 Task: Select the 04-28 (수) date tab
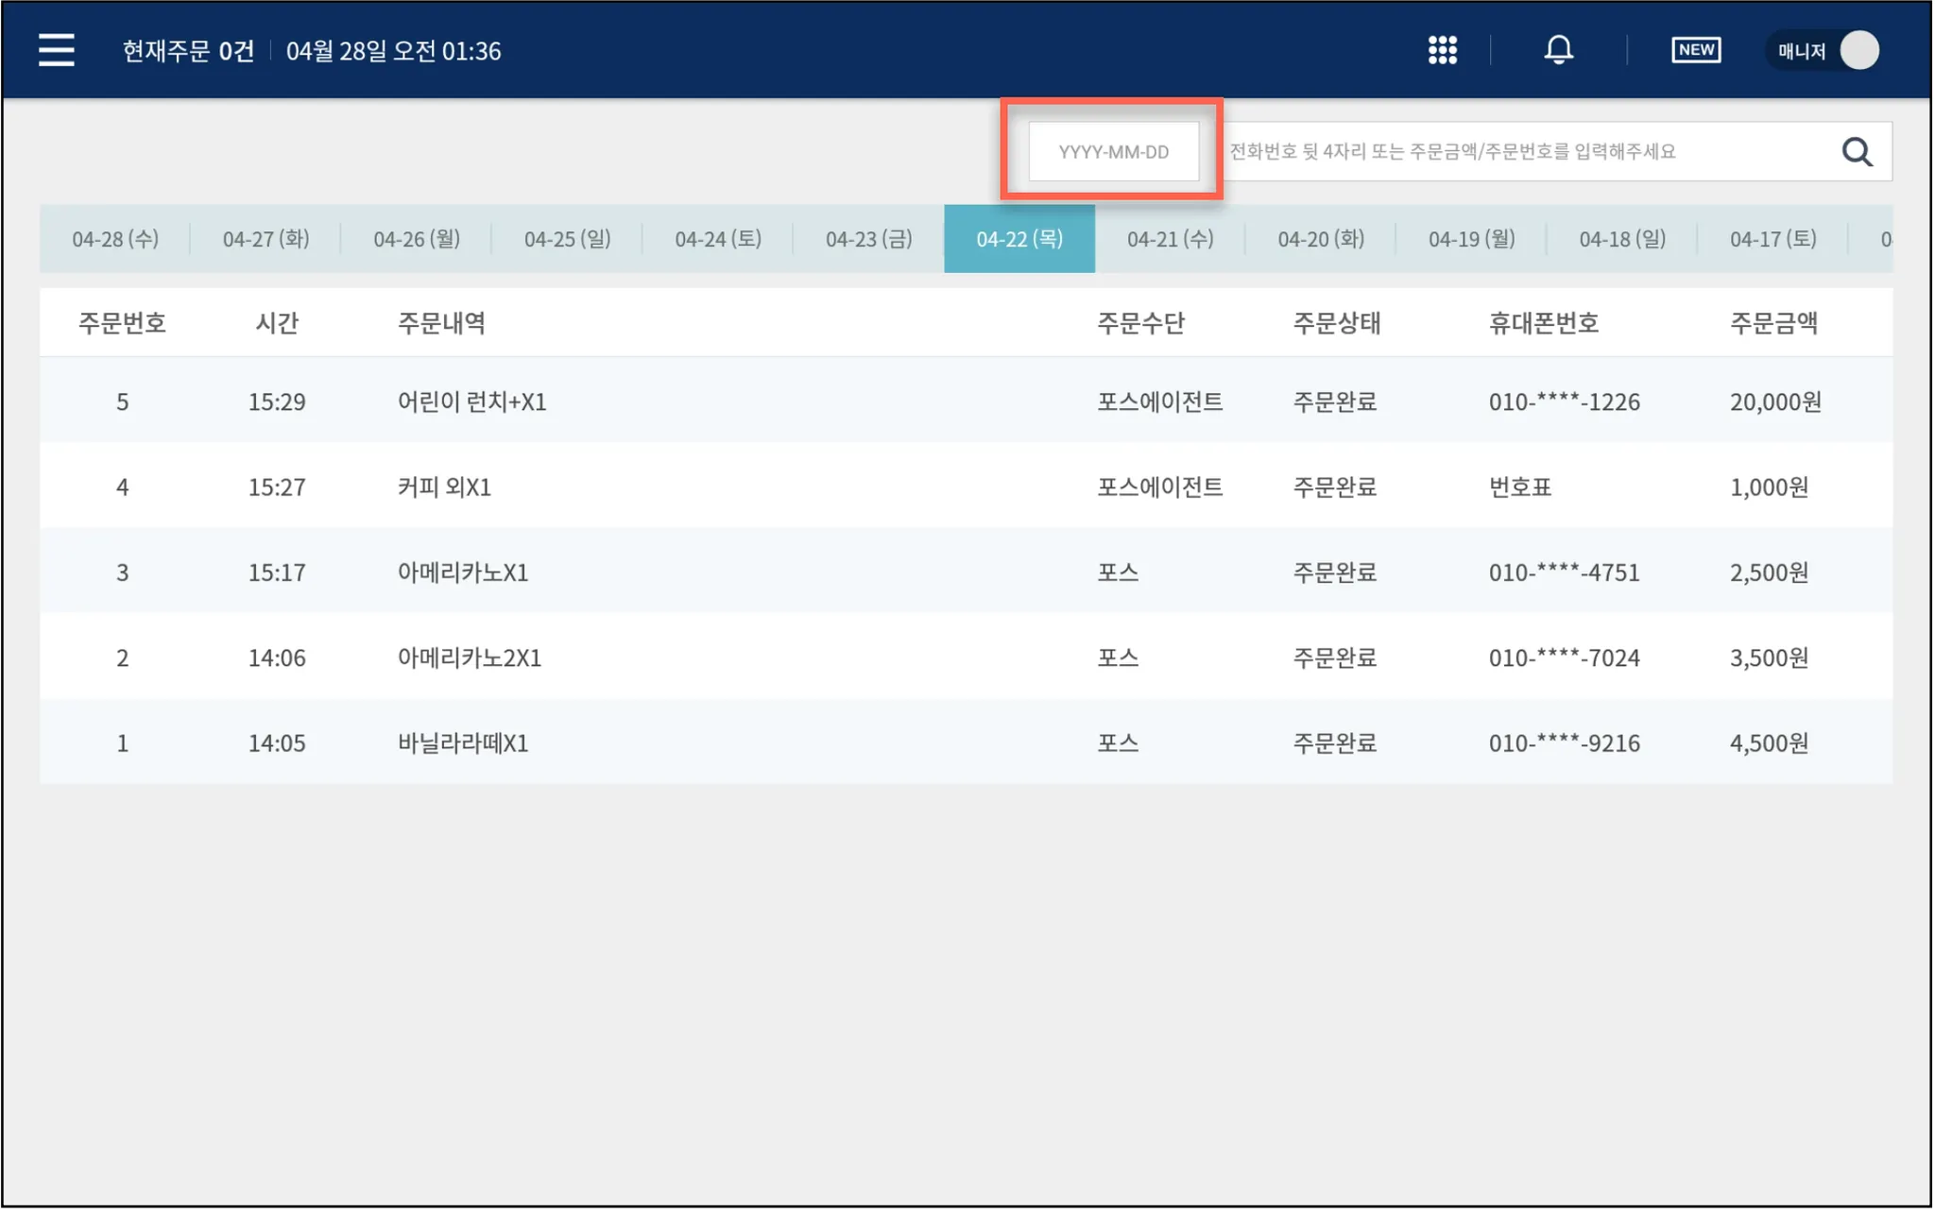[115, 239]
